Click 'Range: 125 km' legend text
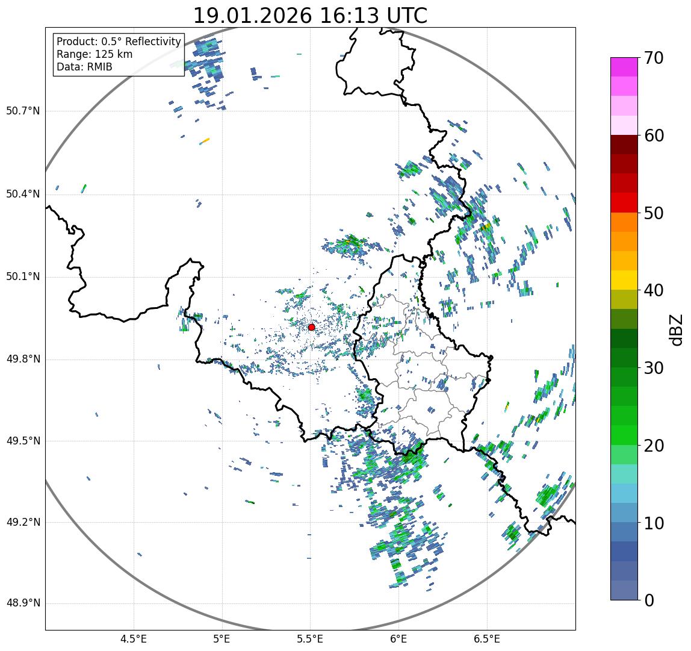 (x=95, y=54)
